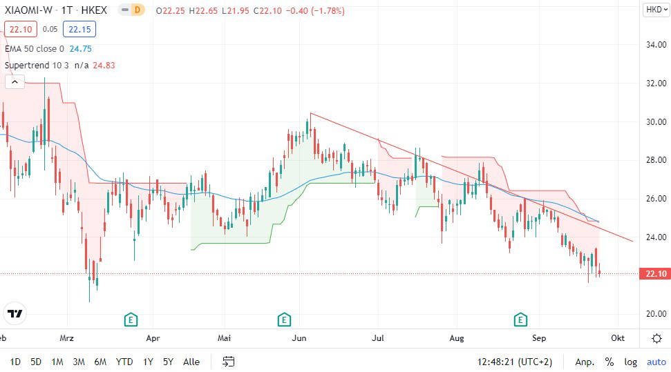Open the earnings marker near September

520,320
